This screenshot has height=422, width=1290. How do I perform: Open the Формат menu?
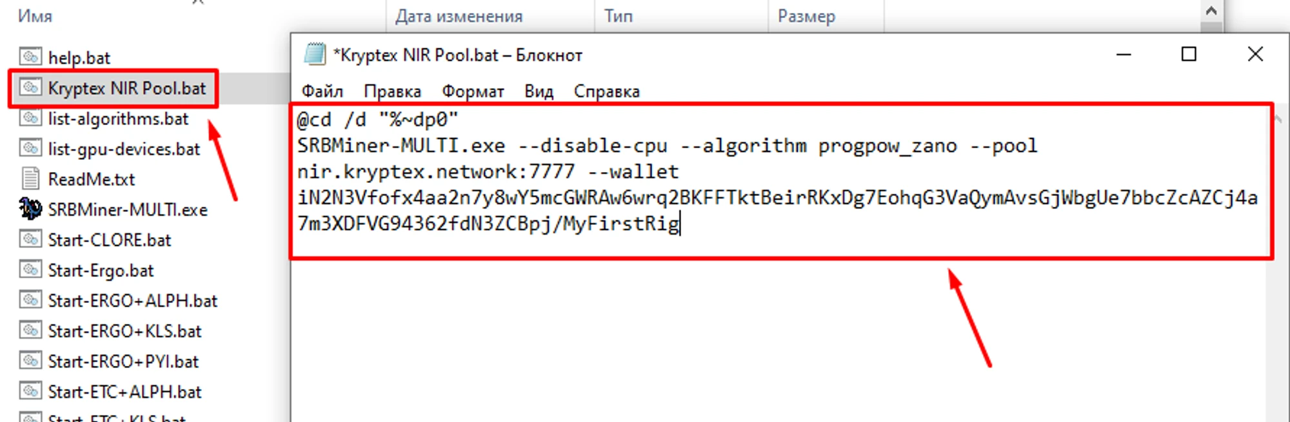coord(473,91)
